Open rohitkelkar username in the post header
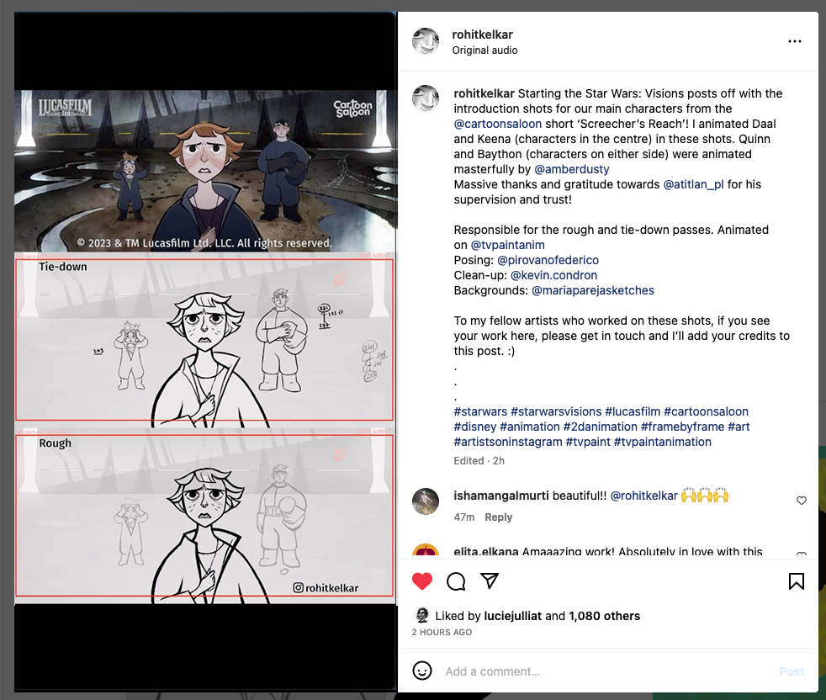 pos(482,34)
